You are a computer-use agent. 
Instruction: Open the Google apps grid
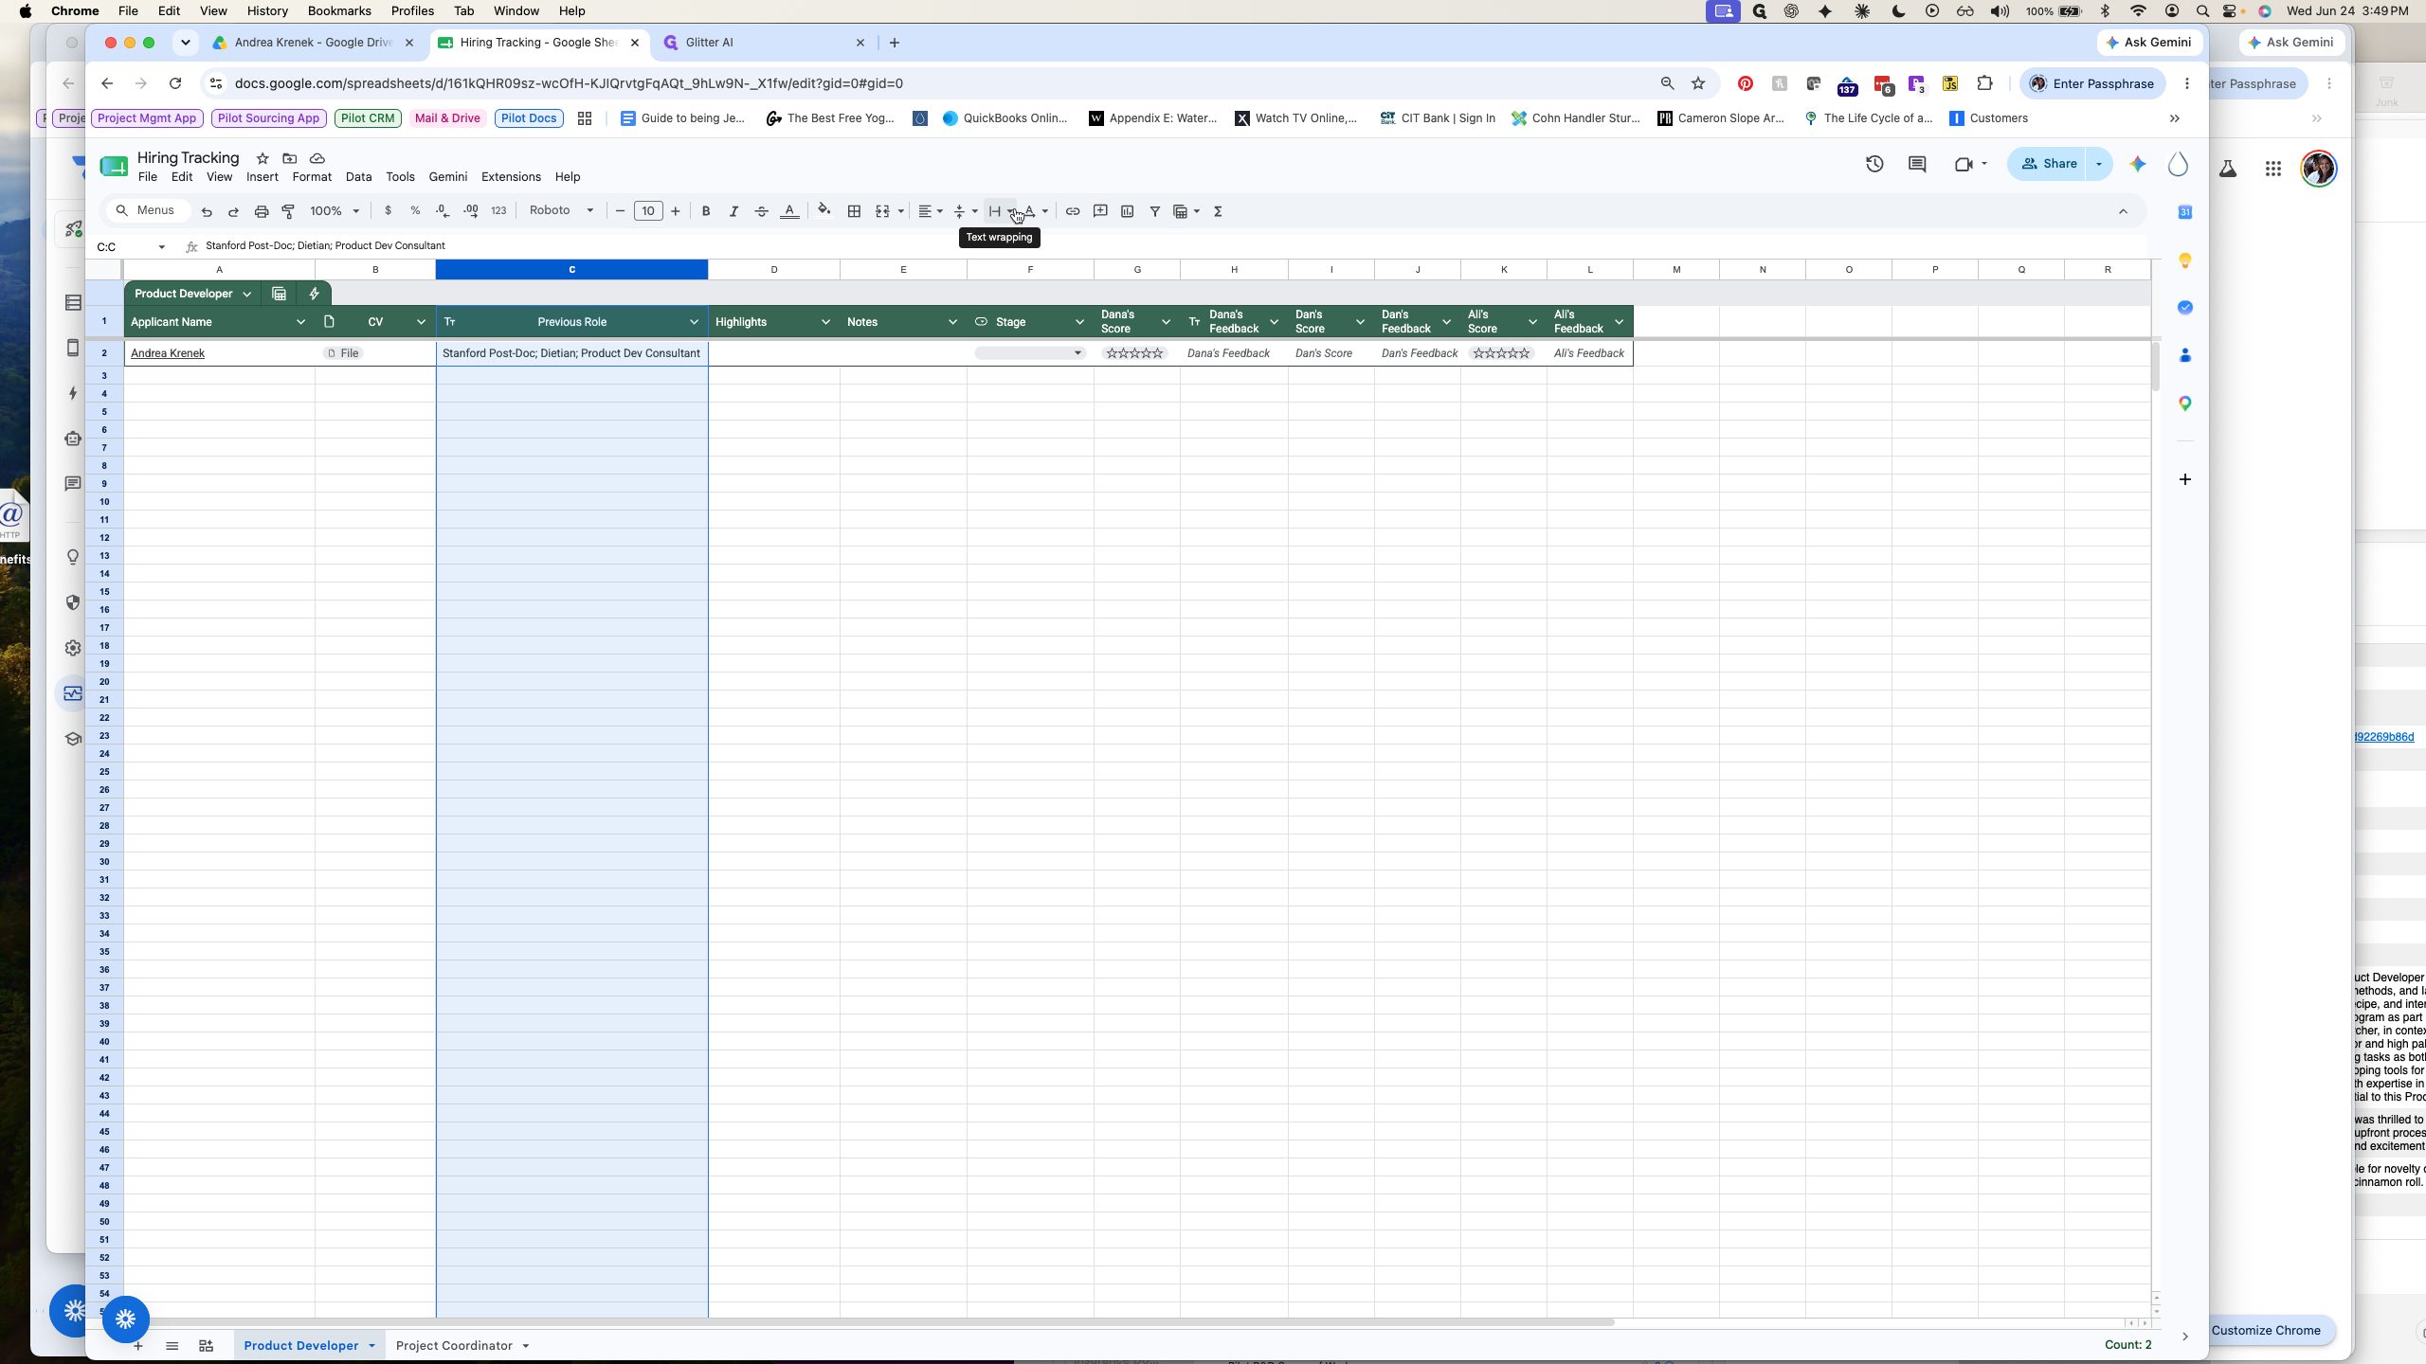2272,169
